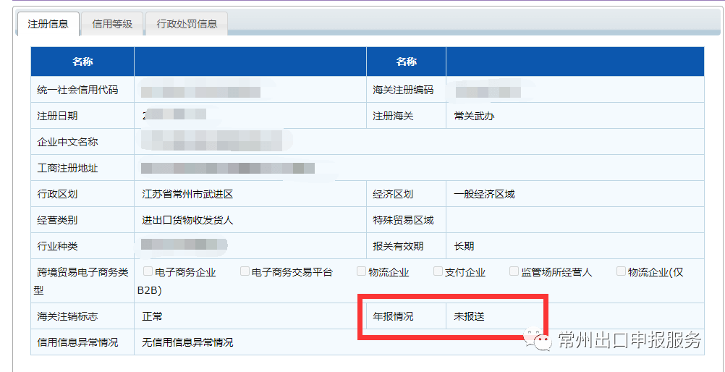Click the 行政区划 label

click(57, 194)
